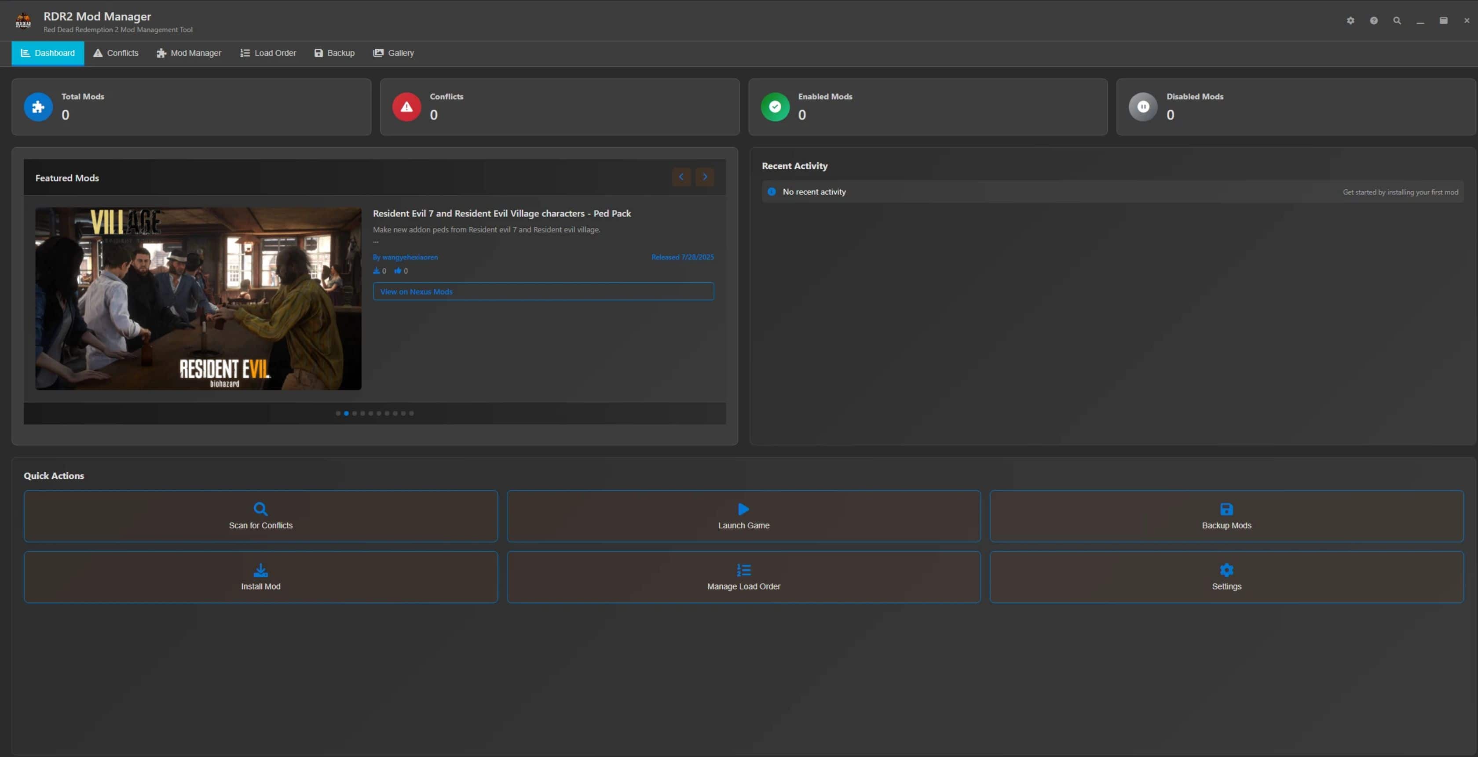Click the Featured Mods heading

pos(67,178)
